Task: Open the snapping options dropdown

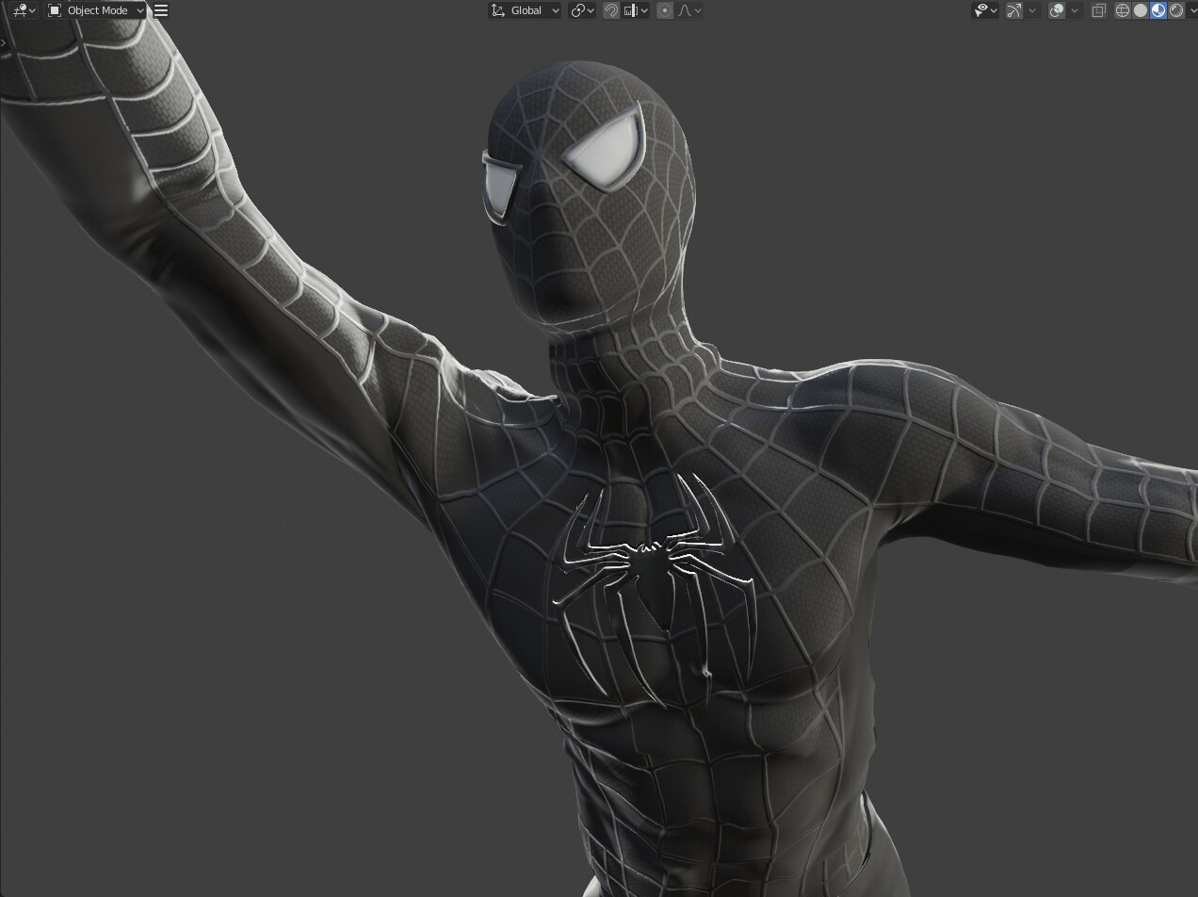Action: click(636, 10)
